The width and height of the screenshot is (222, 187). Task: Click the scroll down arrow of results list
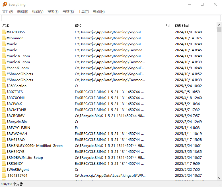[219, 178]
